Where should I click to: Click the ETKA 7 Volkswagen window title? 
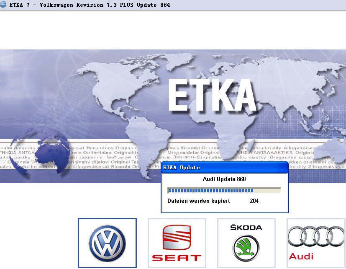[x=90, y=5]
